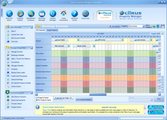Open Recurring Payments in Escrow Accounts

coord(18,100)
